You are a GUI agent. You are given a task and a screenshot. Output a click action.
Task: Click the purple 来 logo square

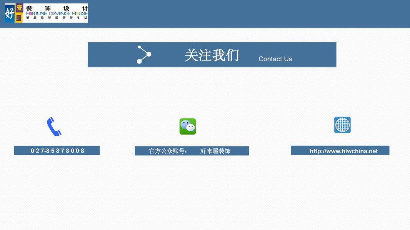(19, 8)
